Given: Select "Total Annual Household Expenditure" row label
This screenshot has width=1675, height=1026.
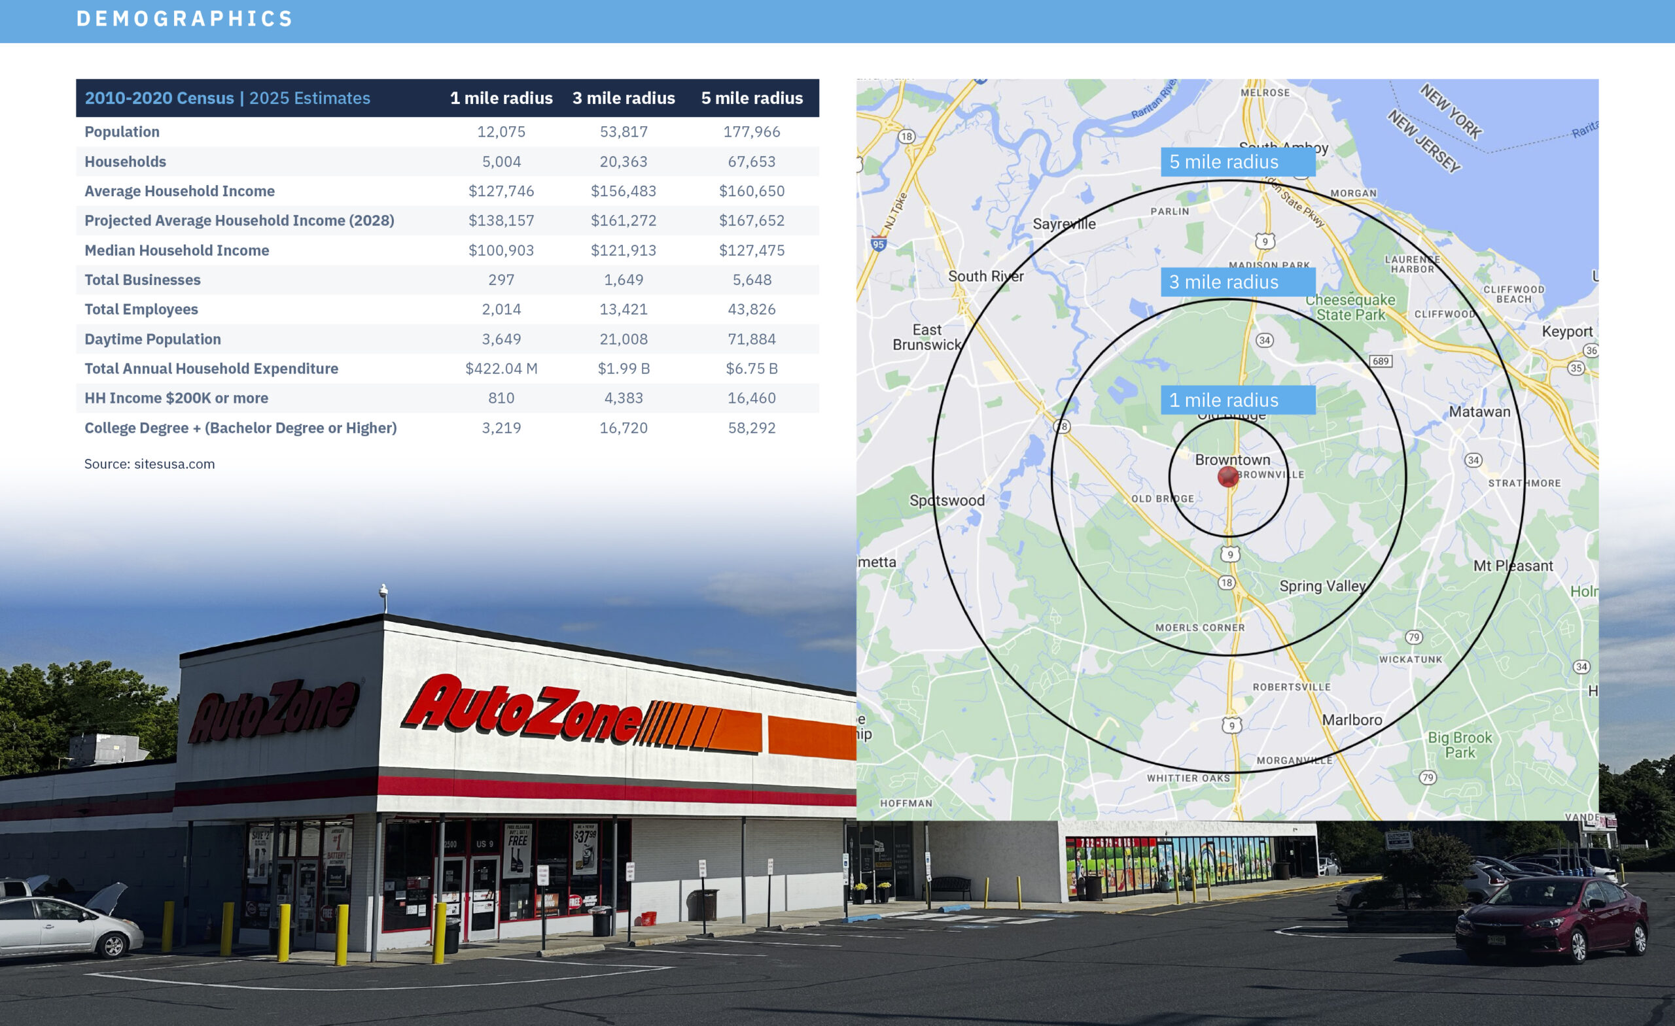Looking at the screenshot, I should coord(211,368).
